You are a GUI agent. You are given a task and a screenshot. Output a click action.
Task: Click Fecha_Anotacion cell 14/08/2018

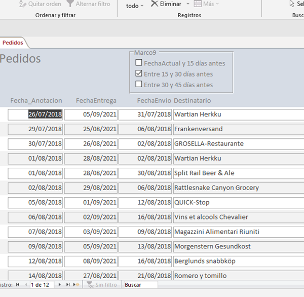(35, 276)
